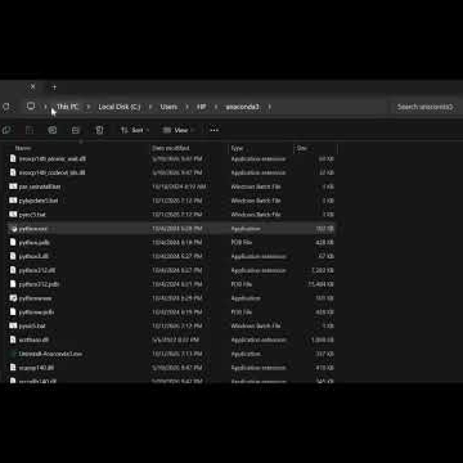Viewport: 463px width, 463px height.
Task: Click the This PC breadcrumb segment
Action: click(67, 107)
